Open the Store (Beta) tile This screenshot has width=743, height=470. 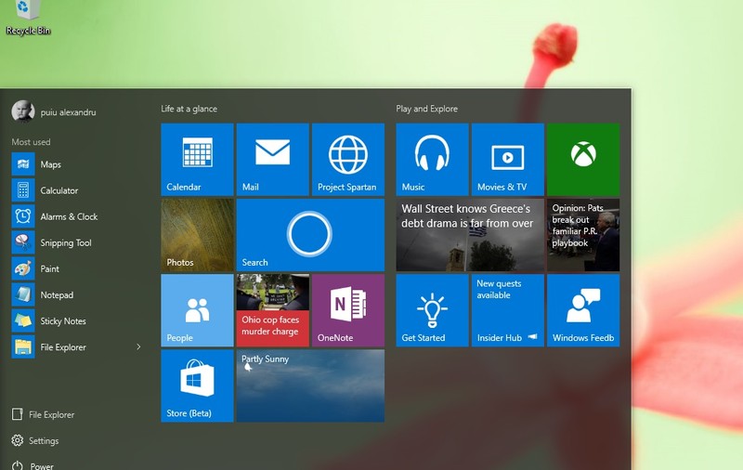197,385
